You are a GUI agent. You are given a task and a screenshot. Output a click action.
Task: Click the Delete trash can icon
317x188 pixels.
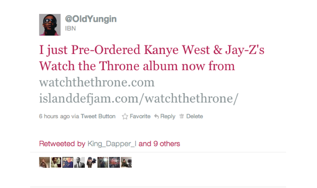pyautogui.click(x=181, y=116)
